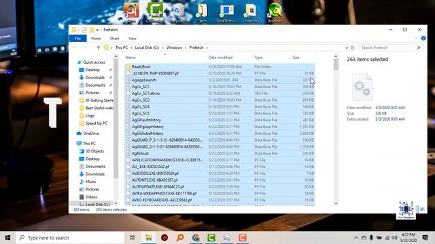Image resolution: width=435 pixels, height=244 pixels.
Task: Open the Share ribbon tab
Action: click(115, 39)
